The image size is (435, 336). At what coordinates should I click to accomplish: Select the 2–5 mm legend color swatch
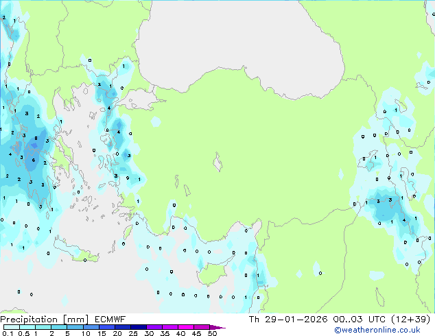point(59,327)
